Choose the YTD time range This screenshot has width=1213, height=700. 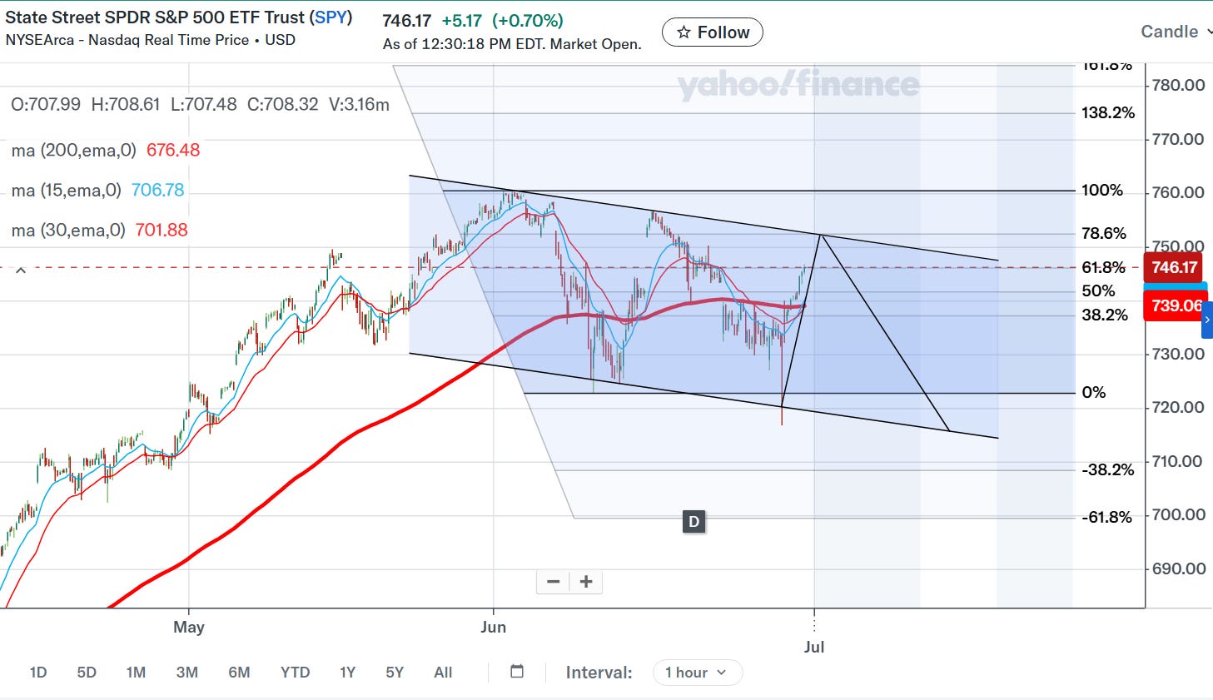tap(295, 673)
